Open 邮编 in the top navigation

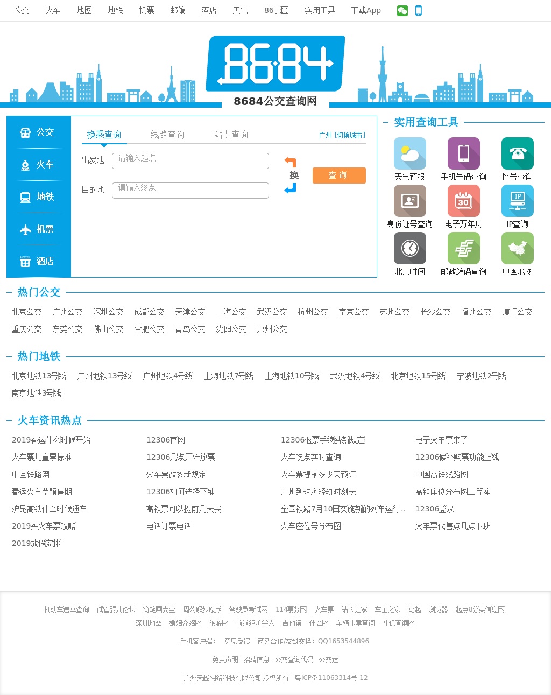click(178, 10)
